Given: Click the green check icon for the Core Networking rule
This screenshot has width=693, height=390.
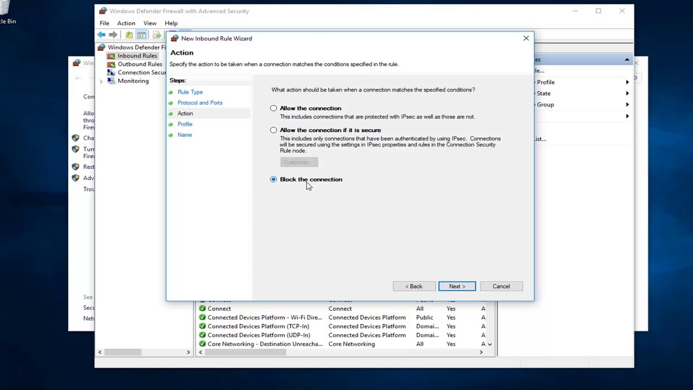Looking at the screenshot, I should 202,344.
